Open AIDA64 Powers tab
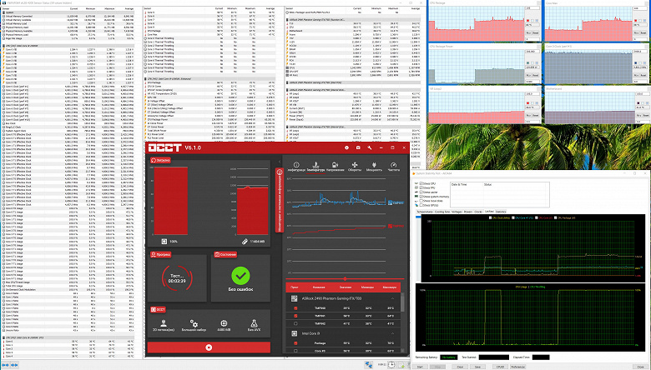651x370 pixels. [468, 212]
